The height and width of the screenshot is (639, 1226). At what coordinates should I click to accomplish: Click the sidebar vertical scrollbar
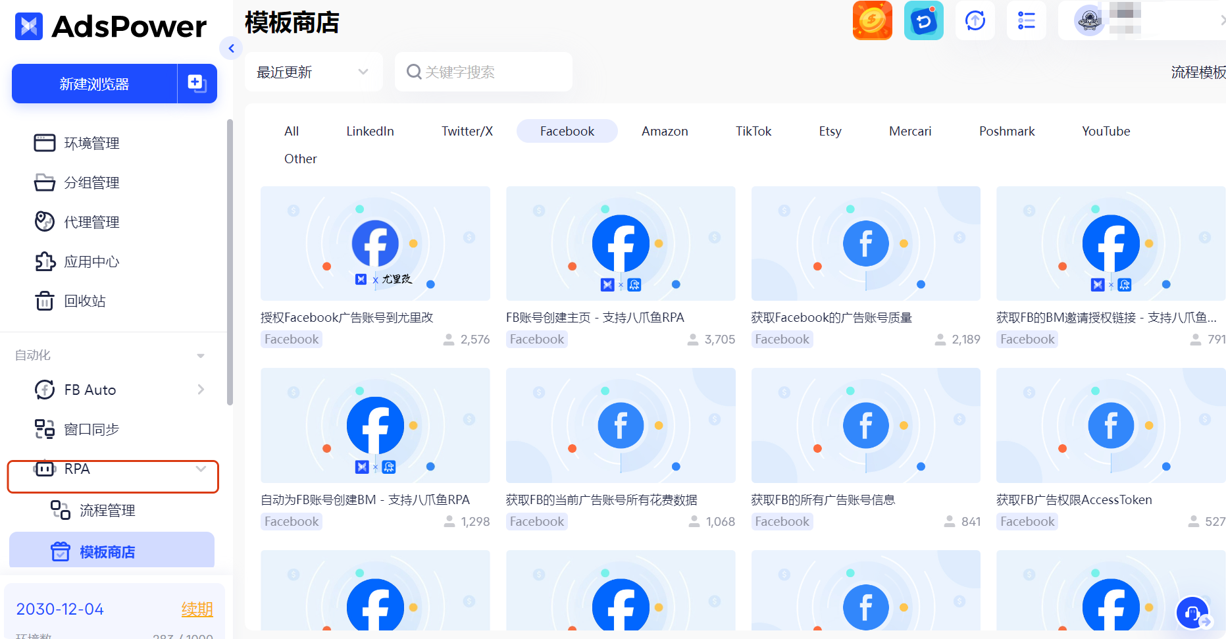[230, 262]
